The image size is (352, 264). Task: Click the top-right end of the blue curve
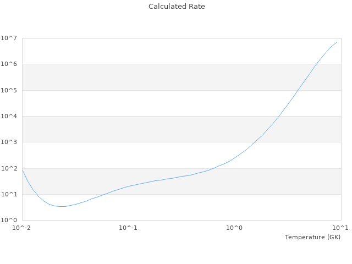337,42
